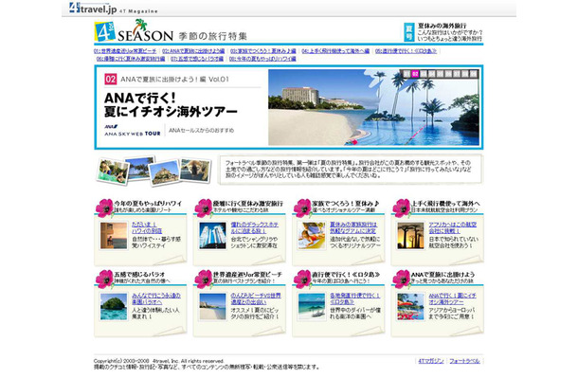
Task: Open the turquoise sea thumbnail in ロタ島 card
Action: click(x=312, y=307)
